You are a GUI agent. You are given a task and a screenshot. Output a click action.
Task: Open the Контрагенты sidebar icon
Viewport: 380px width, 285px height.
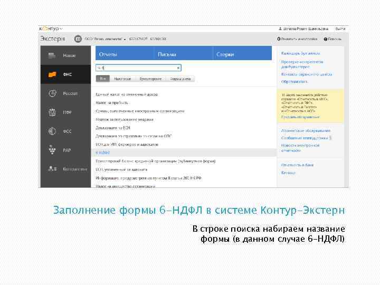(x=52, y=169)
